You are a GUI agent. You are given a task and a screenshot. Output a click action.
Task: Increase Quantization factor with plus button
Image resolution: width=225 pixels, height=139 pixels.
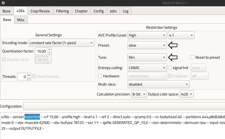49,50
